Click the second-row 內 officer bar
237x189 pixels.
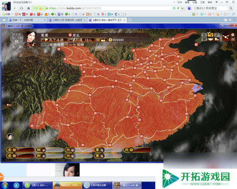click(x=78, y=156)
